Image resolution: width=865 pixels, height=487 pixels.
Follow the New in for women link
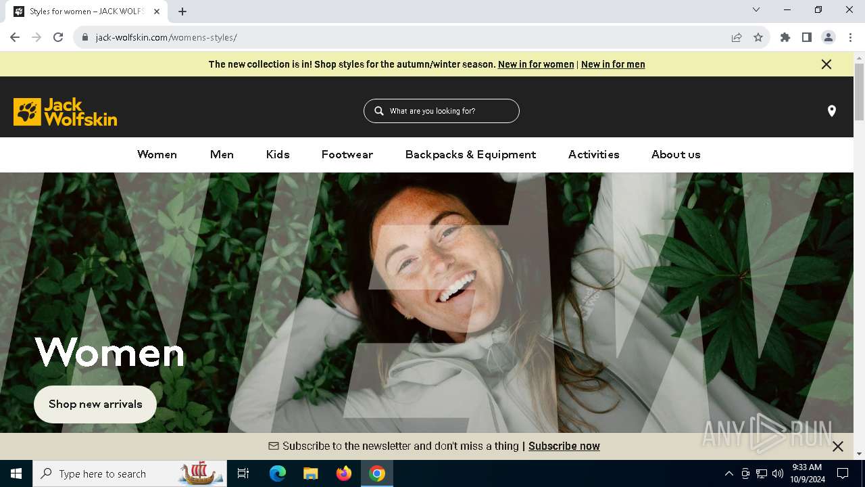pyautogui.click(x=536, y=64)
